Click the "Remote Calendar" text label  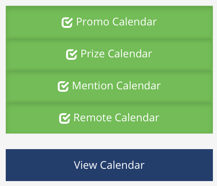116,118
